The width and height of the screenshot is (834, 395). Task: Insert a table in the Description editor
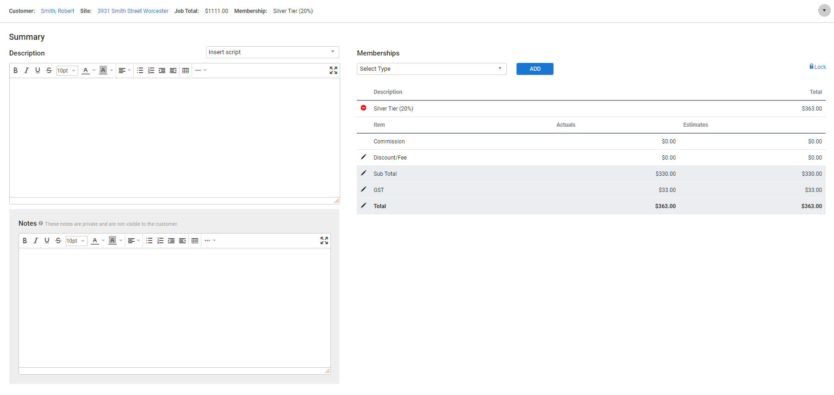coord(186,70)
